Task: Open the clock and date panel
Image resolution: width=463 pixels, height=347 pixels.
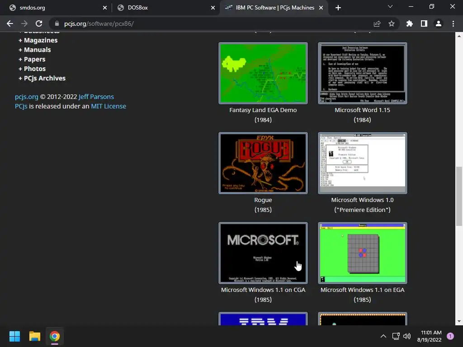Action: [x=430, y=336]
